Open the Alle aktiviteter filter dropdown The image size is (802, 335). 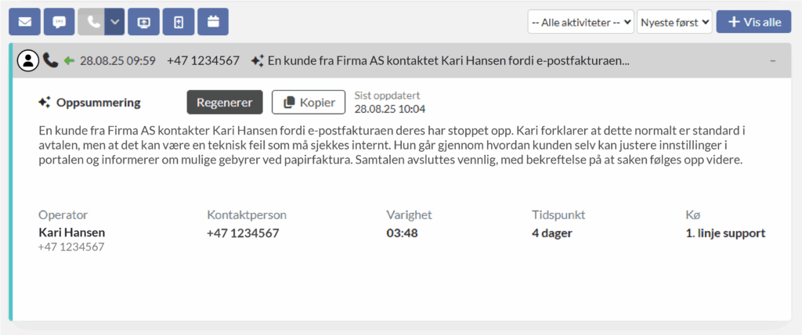(580, 23)
